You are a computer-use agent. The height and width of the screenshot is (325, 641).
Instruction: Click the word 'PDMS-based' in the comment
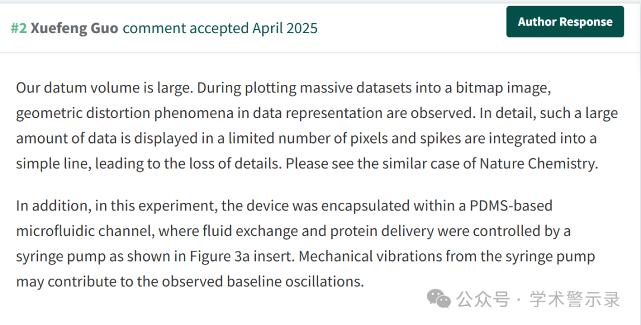point(511,205)
